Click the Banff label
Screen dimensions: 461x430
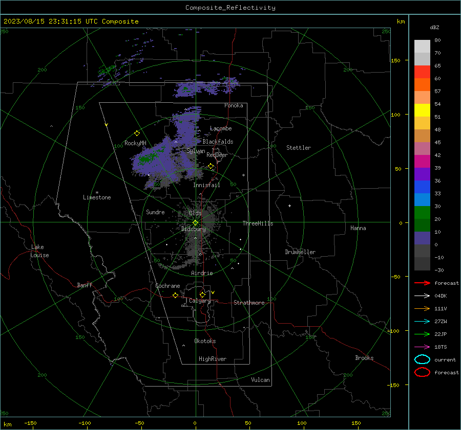click(85, 285)
